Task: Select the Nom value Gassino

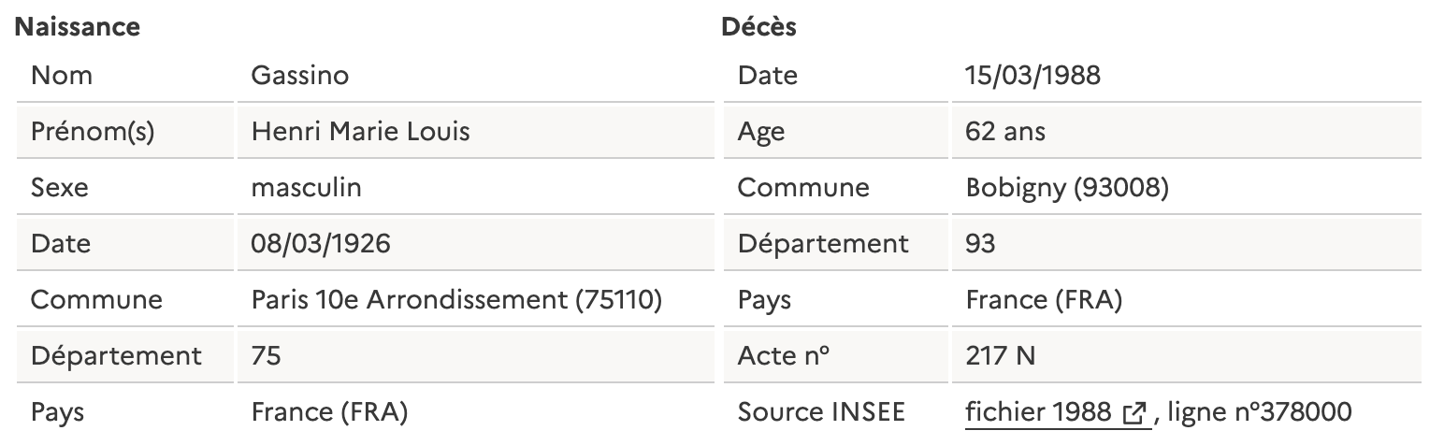Action: (300, 75)
